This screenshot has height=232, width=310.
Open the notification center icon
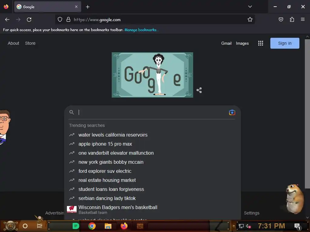298,226
